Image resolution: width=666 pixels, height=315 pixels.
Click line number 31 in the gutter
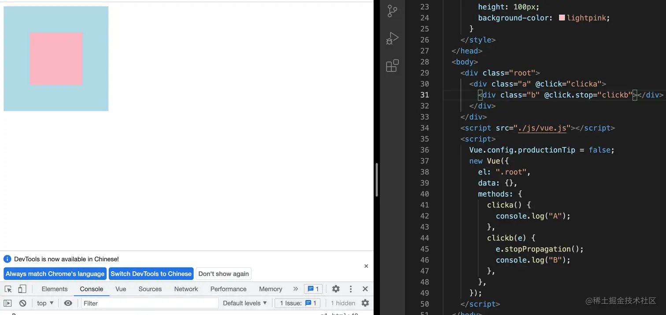coord(424,95)
